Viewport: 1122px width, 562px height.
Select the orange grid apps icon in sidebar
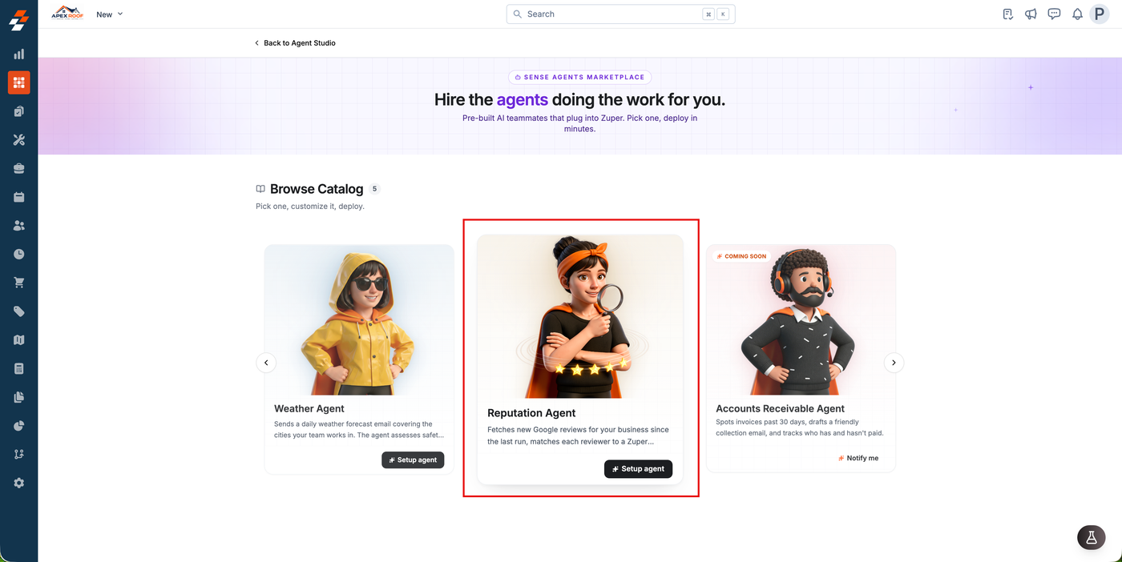pos(19,82)
